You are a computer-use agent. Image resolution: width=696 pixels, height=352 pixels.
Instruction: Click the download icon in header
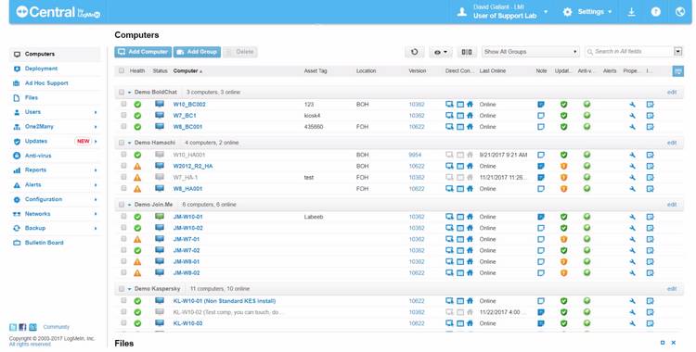[631, 12]
